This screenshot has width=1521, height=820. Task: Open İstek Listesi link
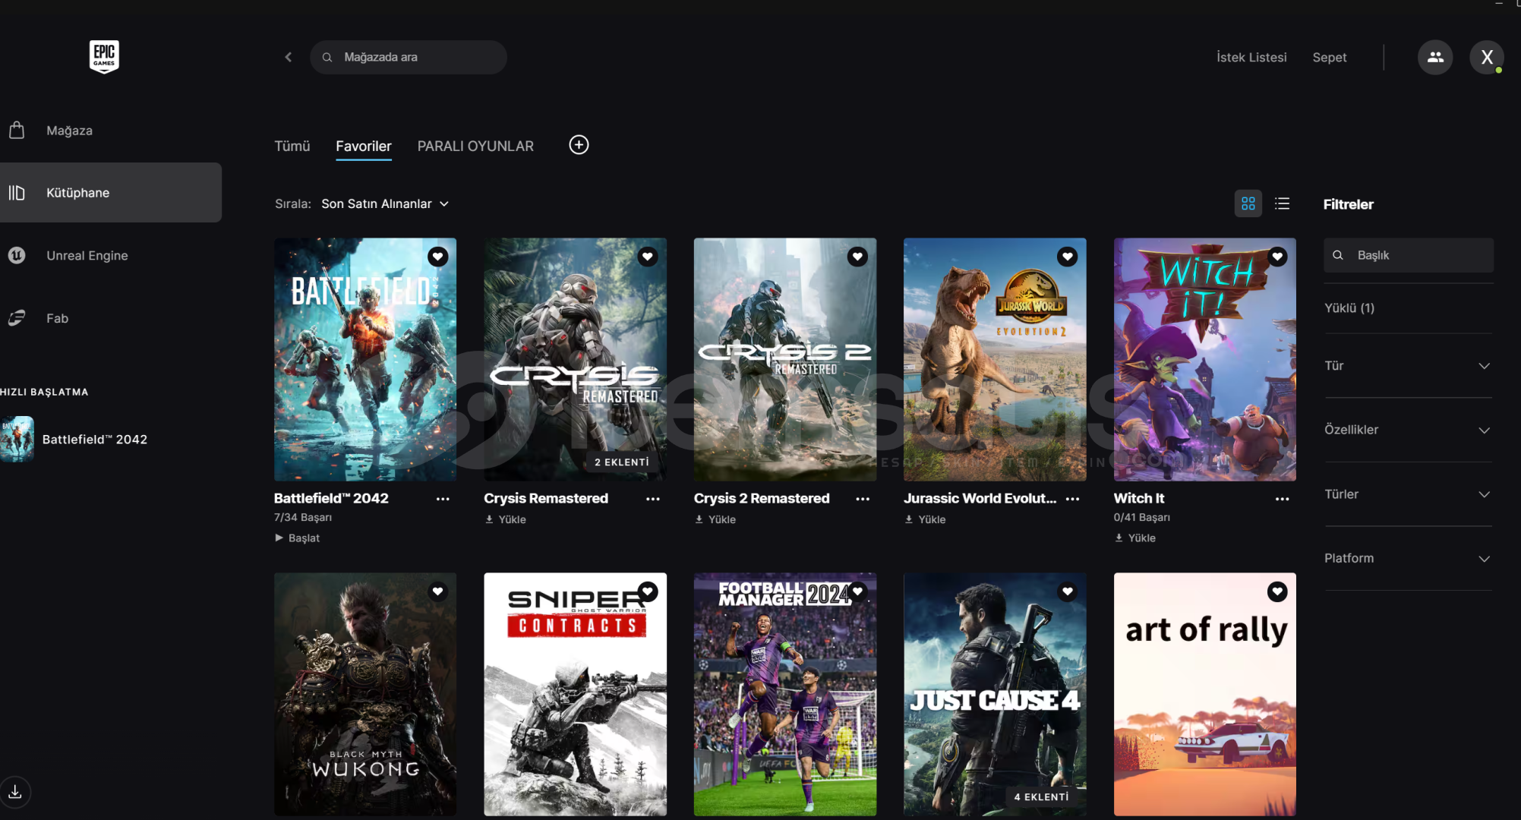[1251, 57]
